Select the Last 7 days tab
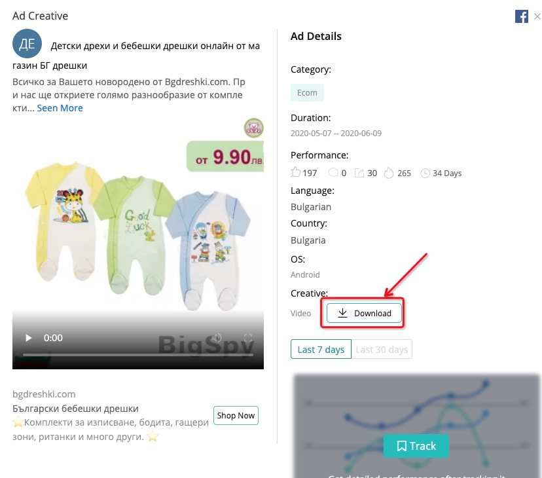The width and height of the screenshot is (542, 478). tap(321, 350)
